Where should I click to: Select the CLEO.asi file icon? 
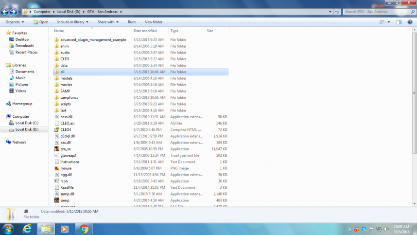(57, 123)
